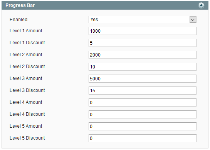Focus the Level 5 Discount input

pos(143,138)
